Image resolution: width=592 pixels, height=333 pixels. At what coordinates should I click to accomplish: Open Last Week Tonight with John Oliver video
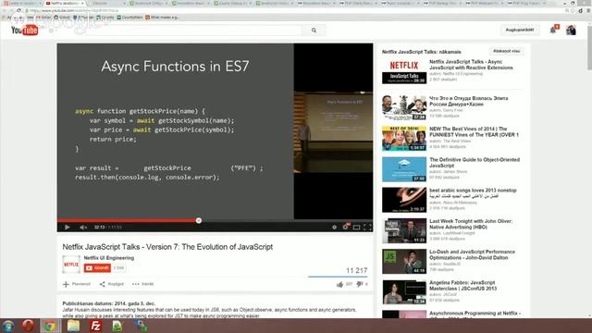[471, 224]
